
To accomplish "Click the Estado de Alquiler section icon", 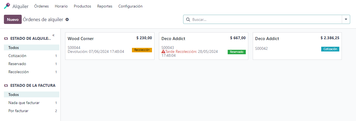I will [x=6, y=38].
